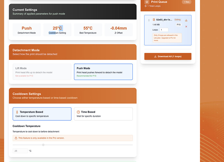Image resolution: width=224 pixels, height=162 pixels.
Task: Choose the Temperature Based cooldown option
Action: [42, 114]
